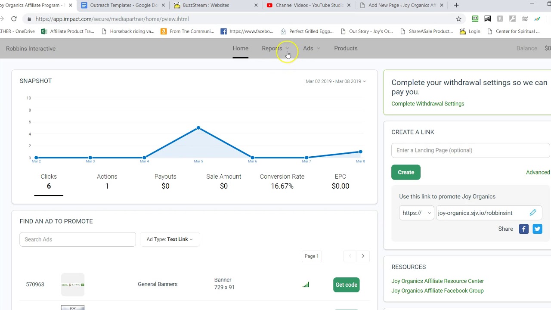Open Joy Organics Affiliate Facebook Group

[x=437, y=291]
